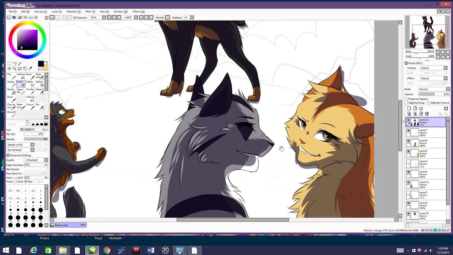
Task: Open the File menu
Action: tap(12, 12)
